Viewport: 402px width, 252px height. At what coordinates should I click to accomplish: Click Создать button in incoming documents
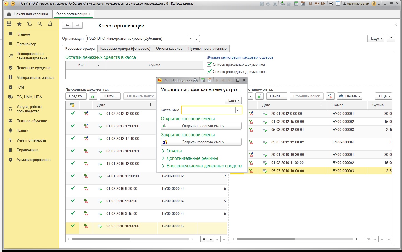pyautogui.click(x=76, y=96)
